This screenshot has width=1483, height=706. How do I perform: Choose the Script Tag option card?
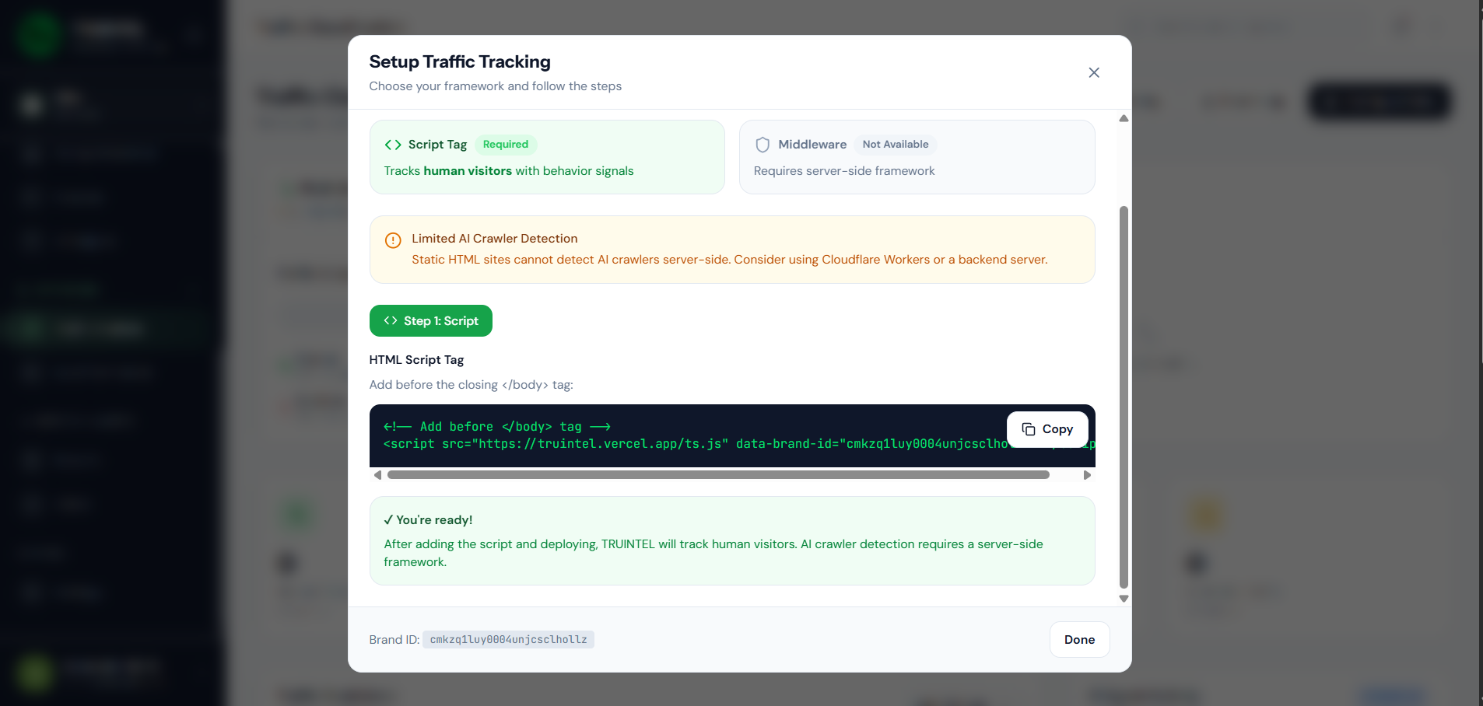(x=546, y=157)
